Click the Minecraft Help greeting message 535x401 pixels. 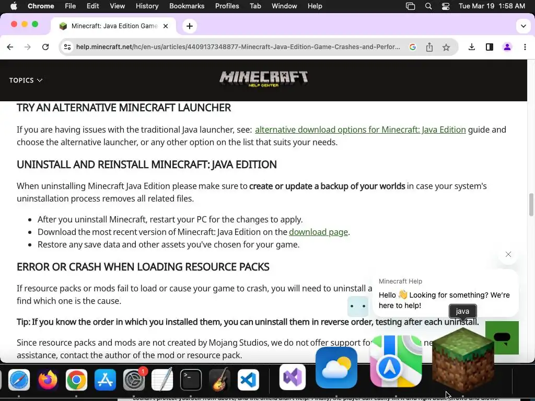point(444,300)
